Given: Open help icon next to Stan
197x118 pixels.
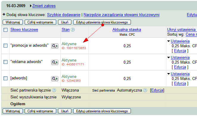Looking at the screenshot, I should coord(73,30).
